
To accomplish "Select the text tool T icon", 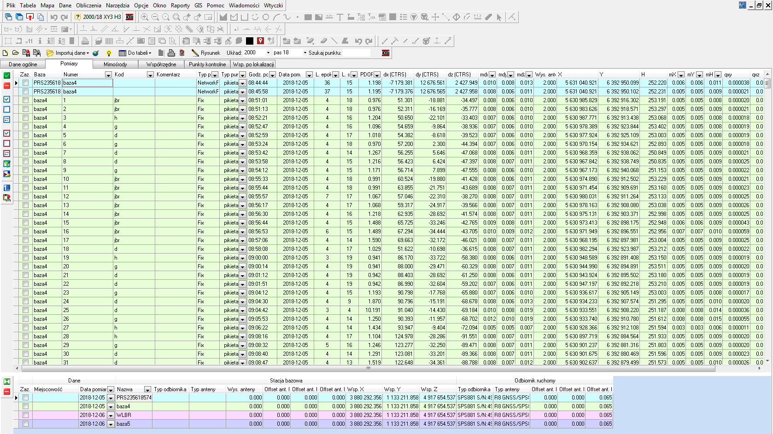I will tap(340, 17).
